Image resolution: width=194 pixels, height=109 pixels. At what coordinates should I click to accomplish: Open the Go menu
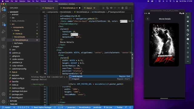pyautogui.click(x=33, y=1)
